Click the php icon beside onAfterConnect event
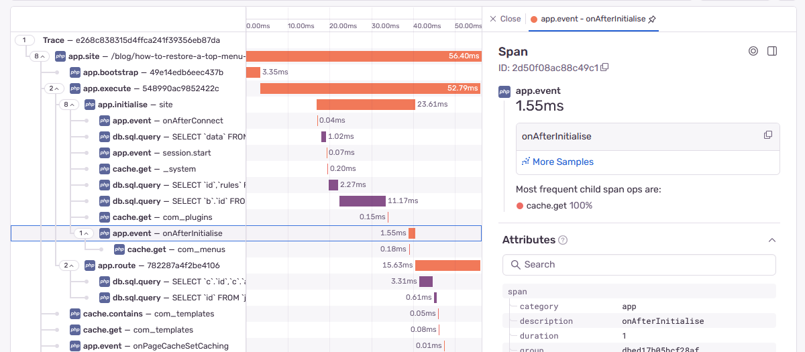805x352 pixels. tap(105, 121)
